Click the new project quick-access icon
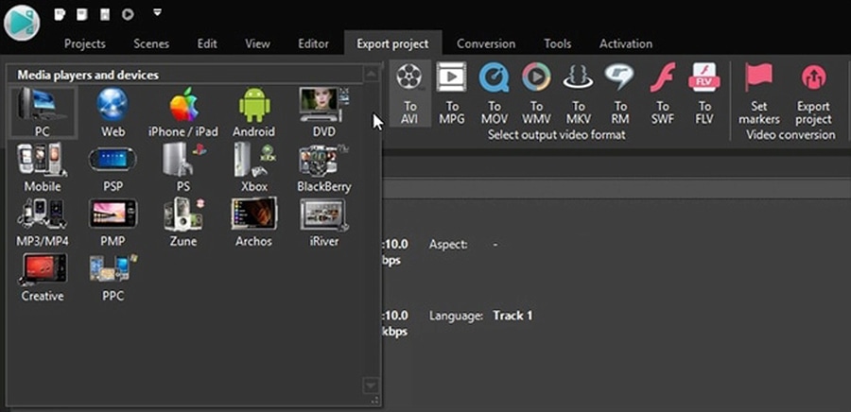Image resolution: width=851 pixels, height=412 pixels. 60,14
